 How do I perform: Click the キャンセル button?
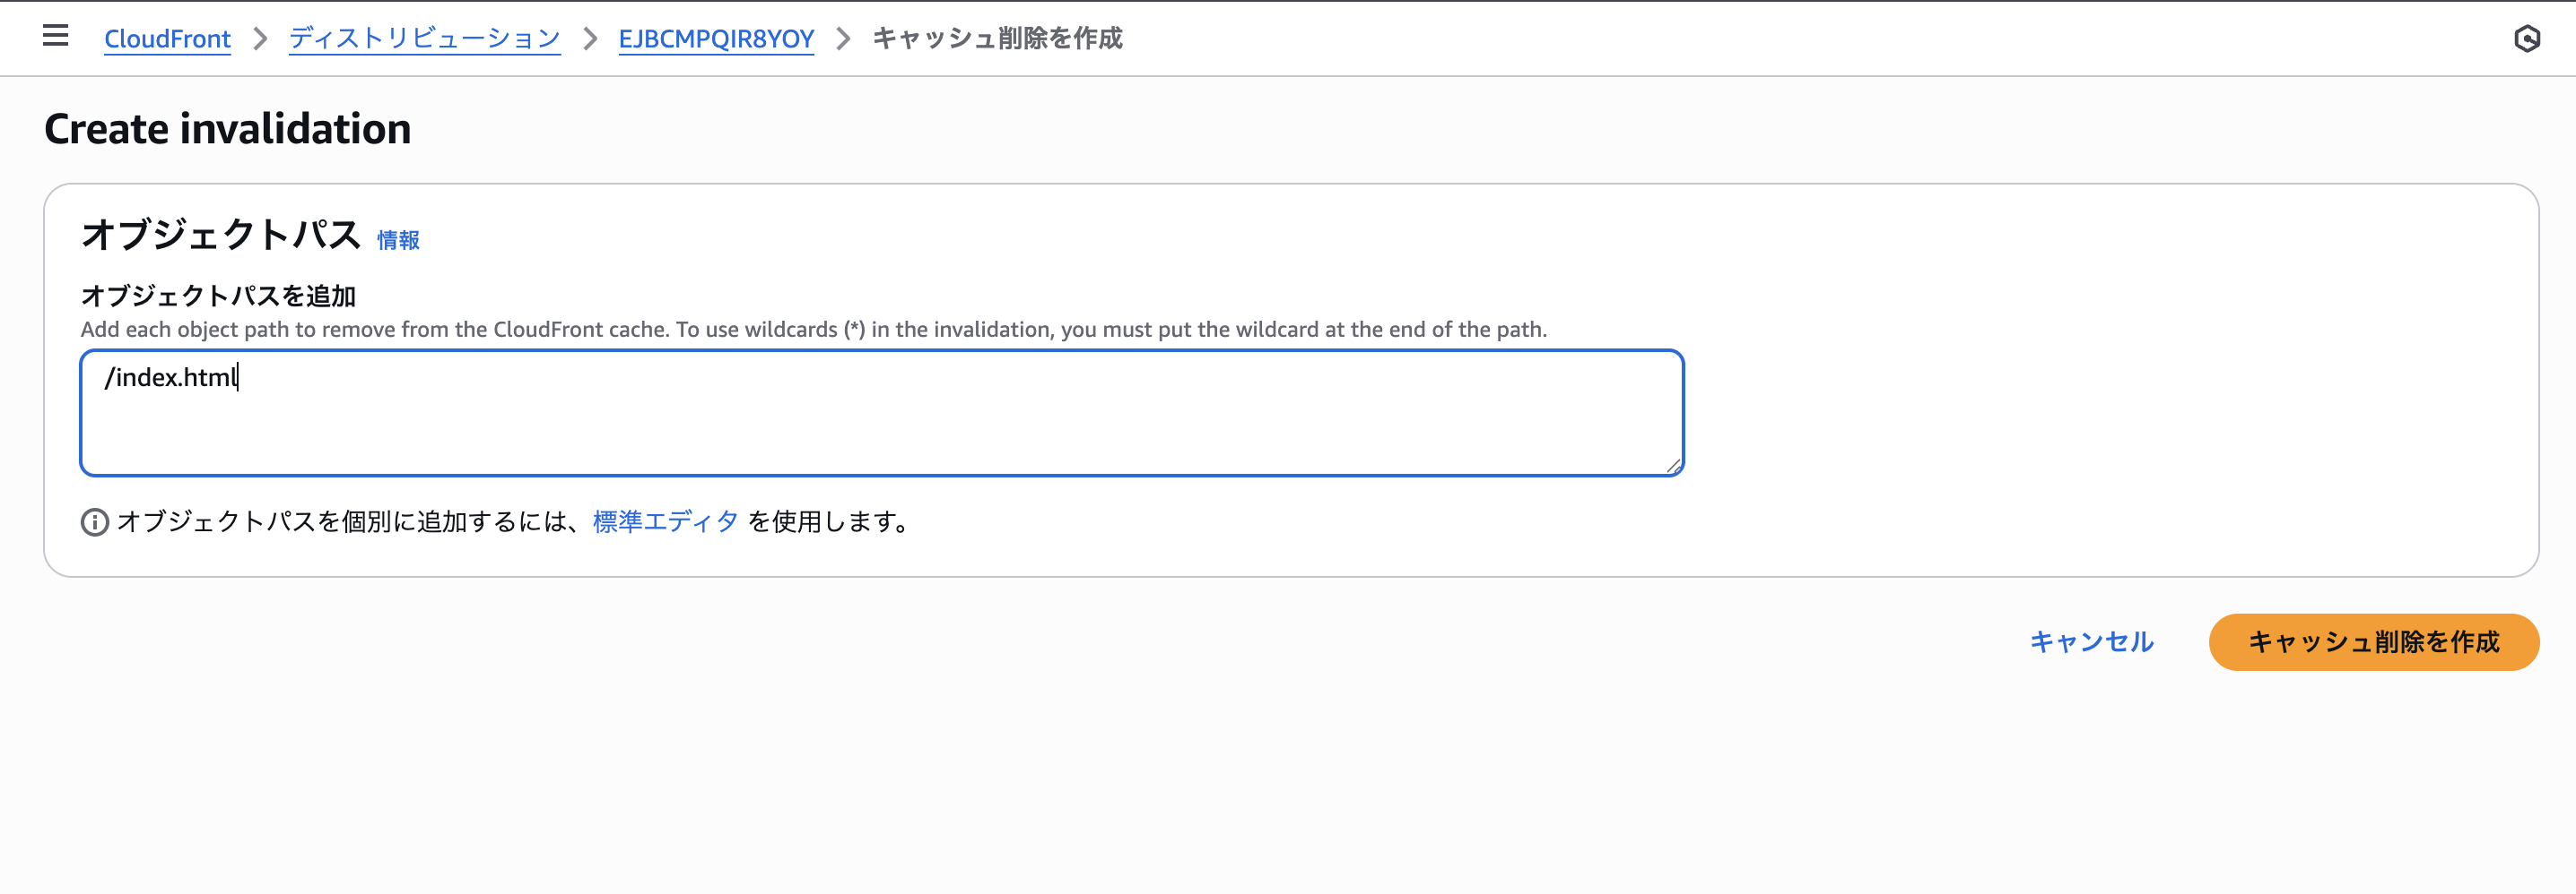pos(2091,641)
